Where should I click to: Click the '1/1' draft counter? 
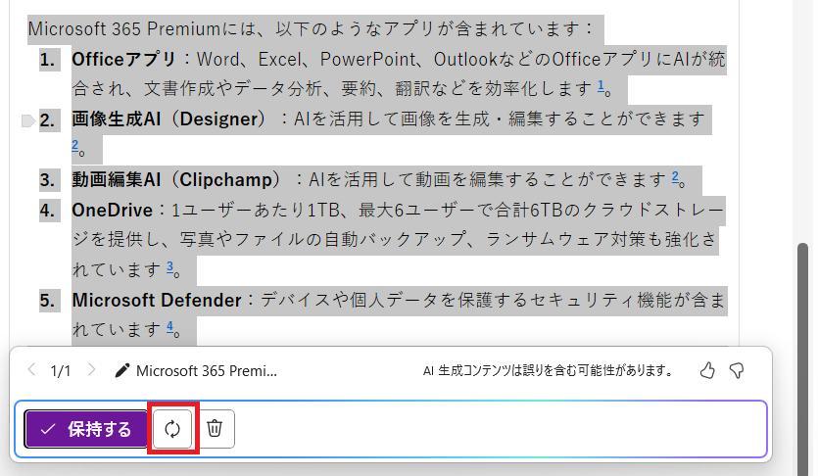pos(61,371)
